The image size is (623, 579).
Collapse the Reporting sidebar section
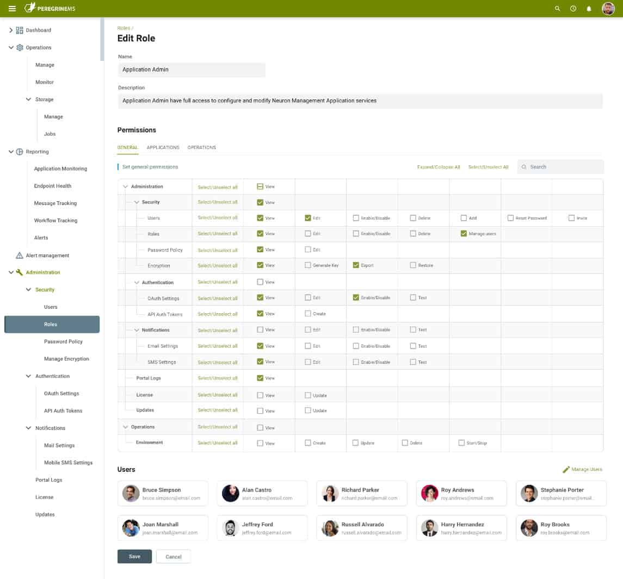[x=11, y=152]
